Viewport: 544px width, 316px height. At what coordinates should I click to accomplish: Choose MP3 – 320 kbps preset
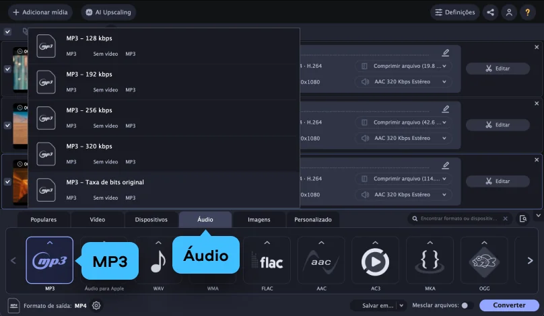[164, 154]
